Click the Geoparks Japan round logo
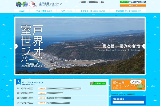The height and width of the screenshot is (106, 160). pos(25,5)
